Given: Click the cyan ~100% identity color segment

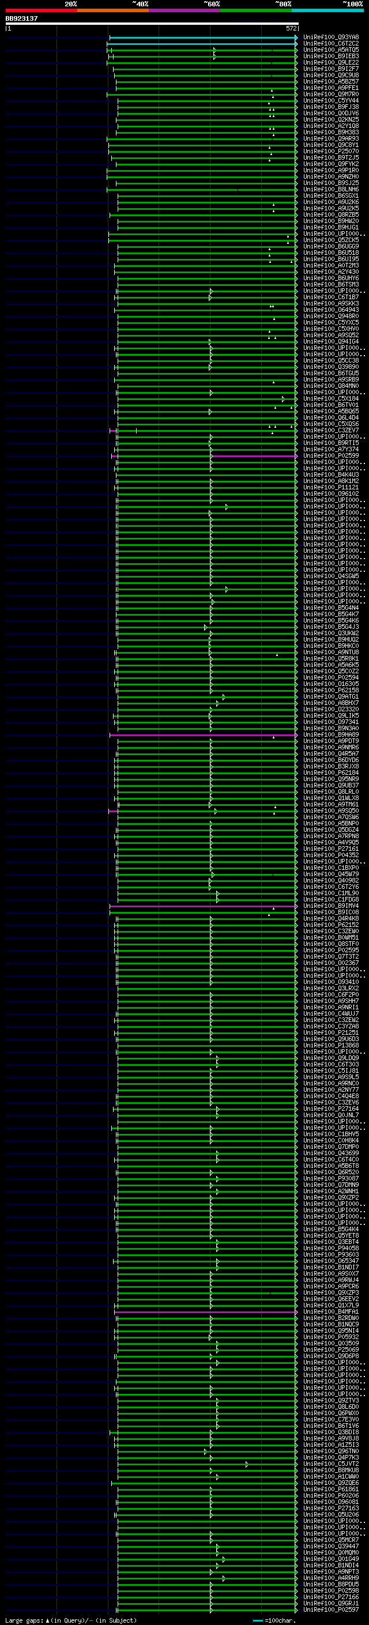Looking at the screenshot, I should click(x=328, y=11).
